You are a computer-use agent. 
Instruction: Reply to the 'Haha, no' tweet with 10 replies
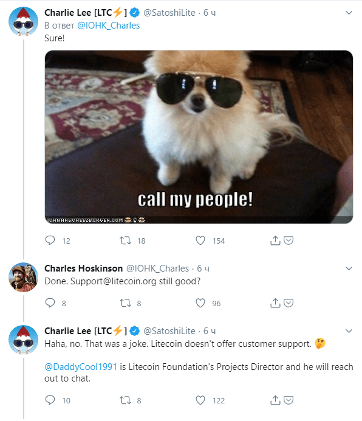(x=50, y=400)
